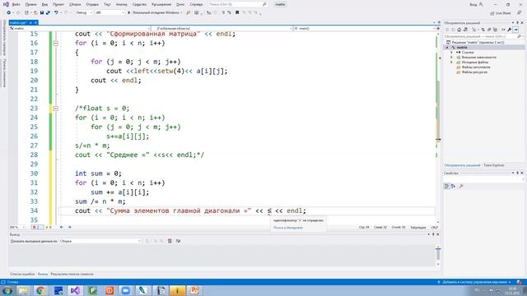Image resolution: width=527 pixels, height=296 pixels.
Task: Open the Сборка menu
Action: coord(75,4)
